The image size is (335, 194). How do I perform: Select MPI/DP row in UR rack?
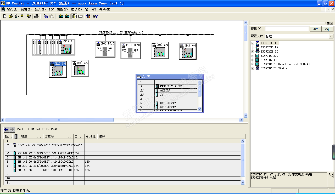(x=167, y=90)
